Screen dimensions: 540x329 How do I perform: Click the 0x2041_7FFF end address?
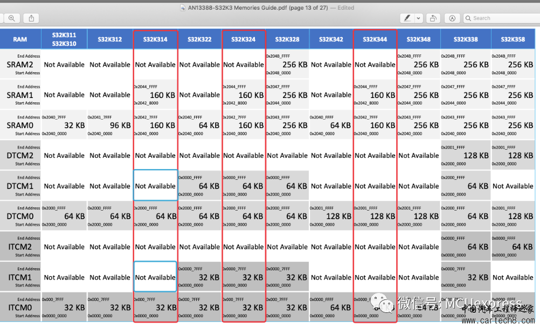(100, 117)
